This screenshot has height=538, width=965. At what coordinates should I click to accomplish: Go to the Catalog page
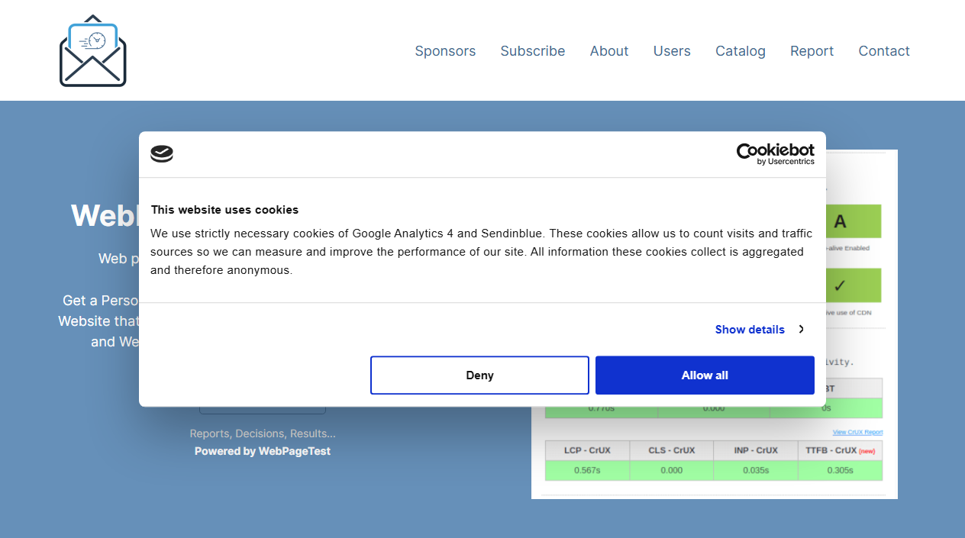[x=740, y=51]
